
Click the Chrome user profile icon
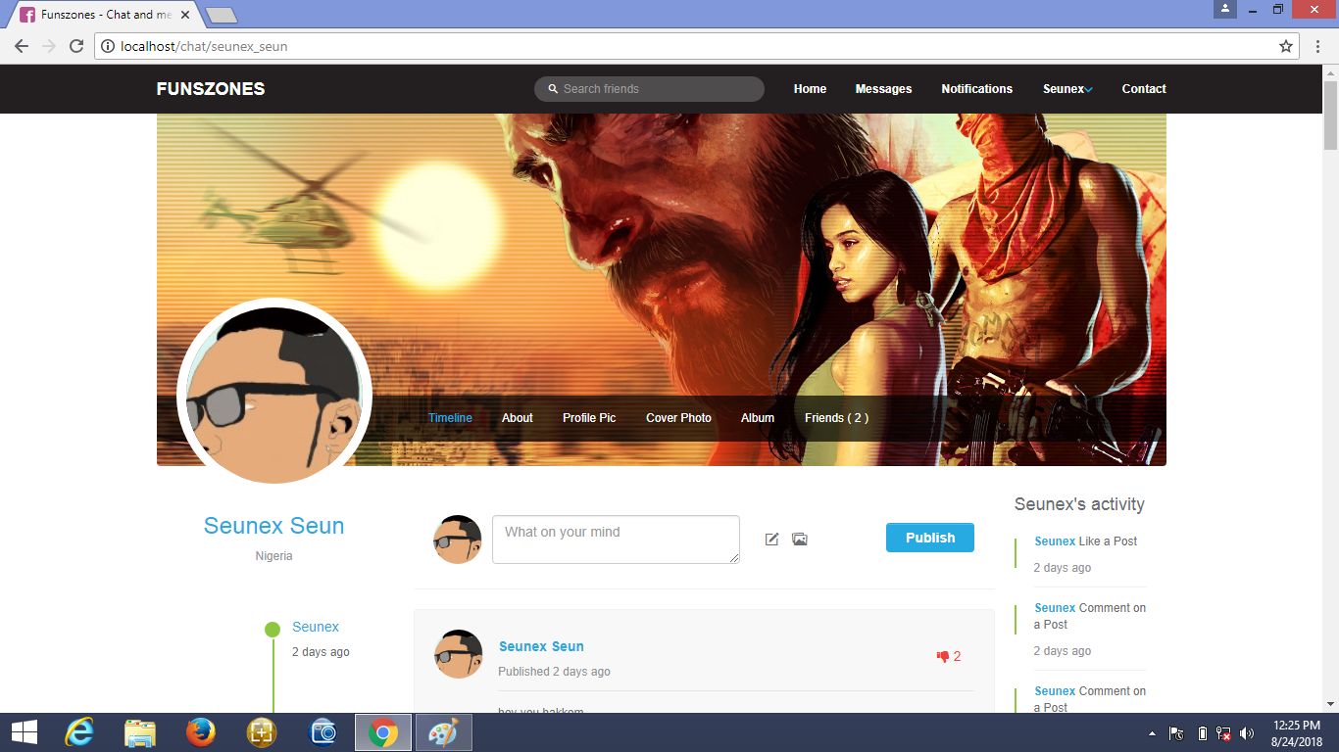tap(1224, 9)
